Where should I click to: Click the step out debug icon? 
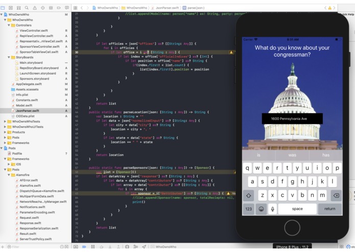click(x=119, y=247)
